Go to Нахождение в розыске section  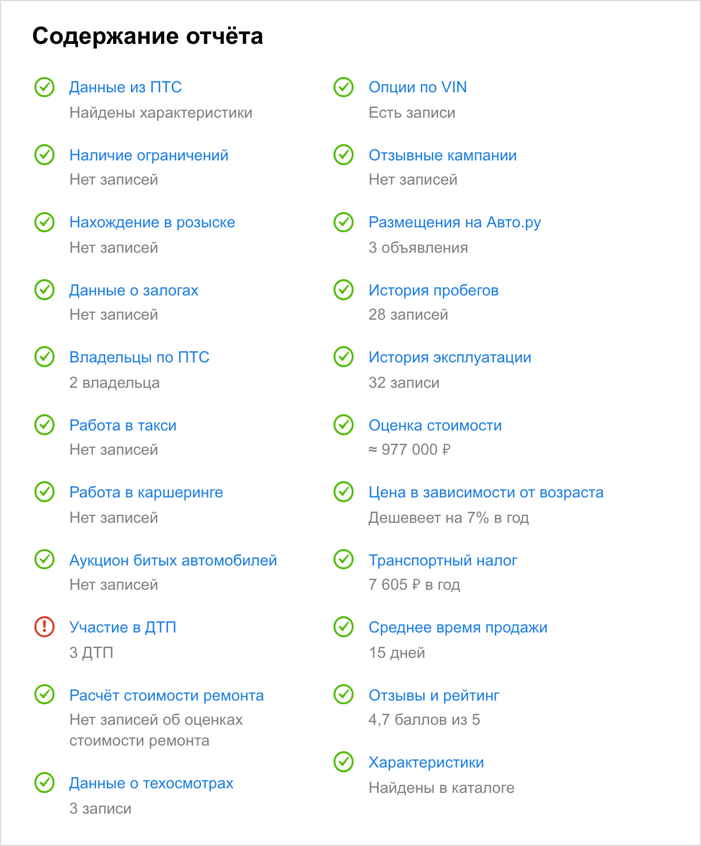click(152, 222)
